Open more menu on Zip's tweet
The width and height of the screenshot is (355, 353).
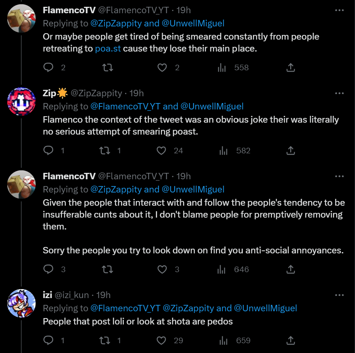339,93
